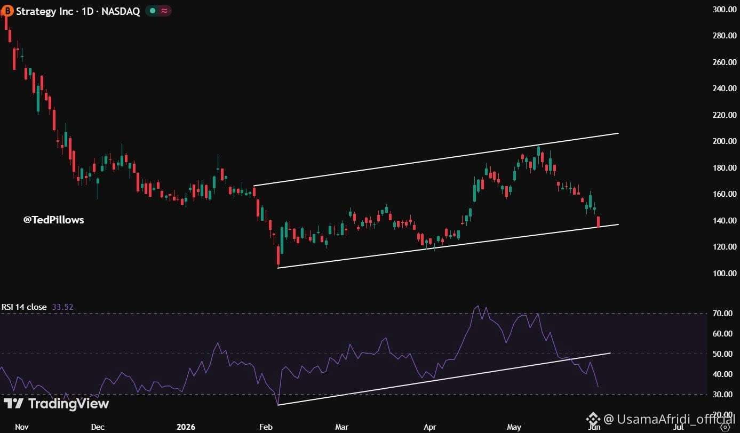The height and width of the screenshot is (433, 740).
Task: Click the Nov label on time axis
Action: pos(22,427)
